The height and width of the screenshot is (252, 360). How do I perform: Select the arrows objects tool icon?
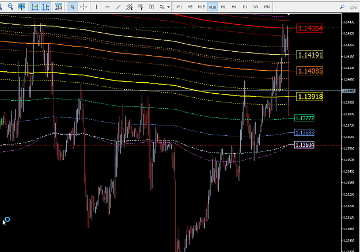point(162,7)
